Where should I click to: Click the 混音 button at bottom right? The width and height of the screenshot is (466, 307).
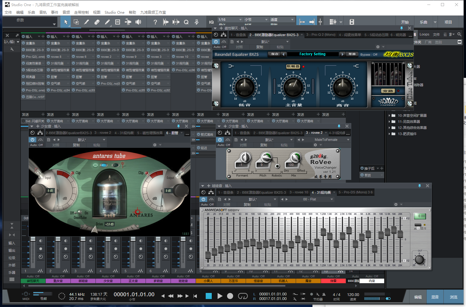point(435,297)
